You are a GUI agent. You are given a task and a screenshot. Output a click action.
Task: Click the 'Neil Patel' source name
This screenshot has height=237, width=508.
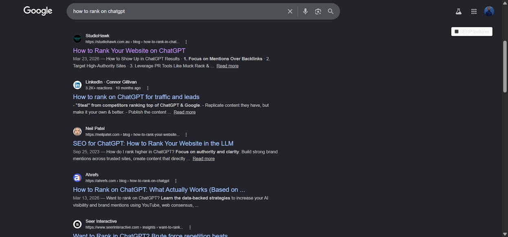(95, 128)
